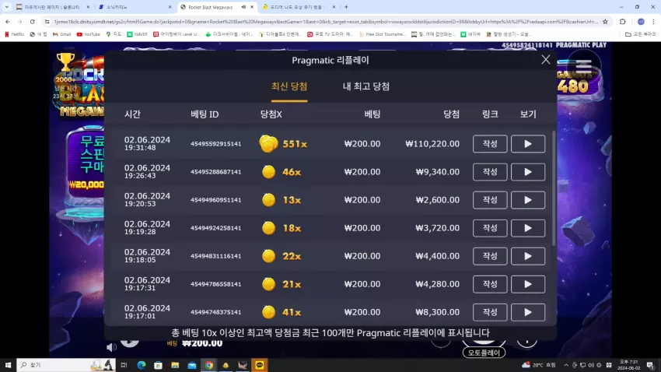Open the Netflix bookmark
Image resolution: width=661 pixels, height=372 pixels.
14,34
